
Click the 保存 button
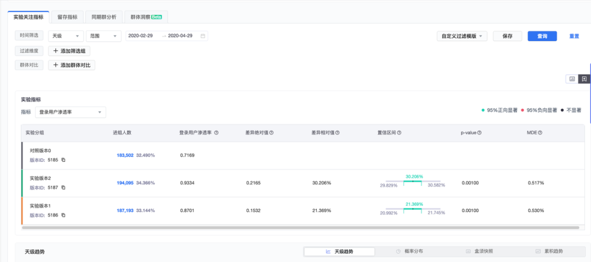point(507,36)
